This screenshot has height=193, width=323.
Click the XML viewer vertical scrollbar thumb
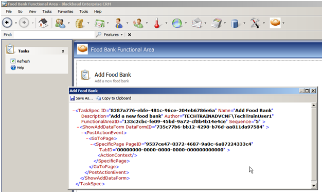coord(314,144)
